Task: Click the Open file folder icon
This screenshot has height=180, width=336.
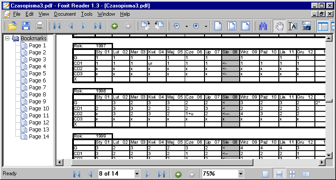Action: click(12, 26)
